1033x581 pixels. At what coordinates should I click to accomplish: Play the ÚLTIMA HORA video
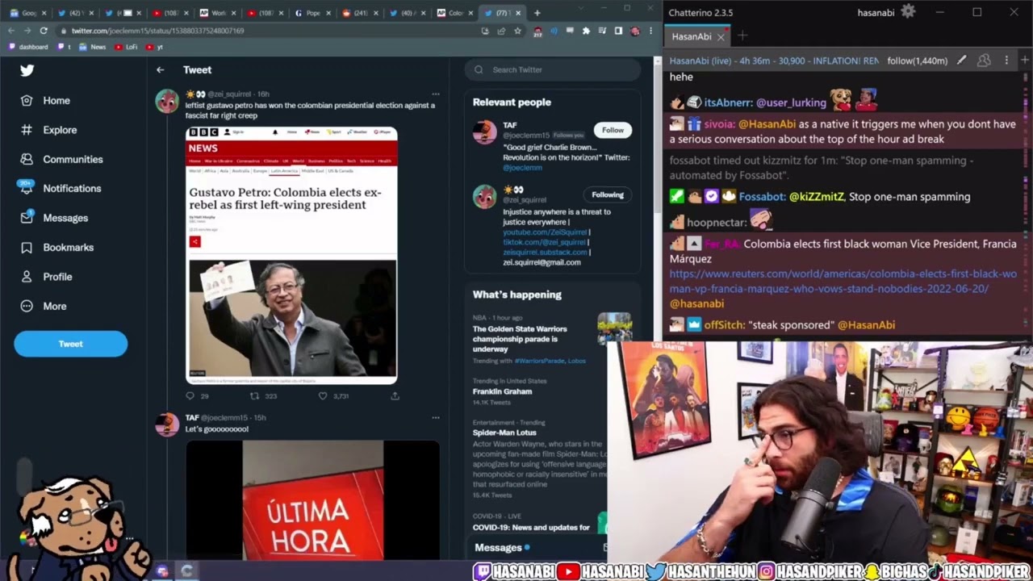(x=313, y=500)
